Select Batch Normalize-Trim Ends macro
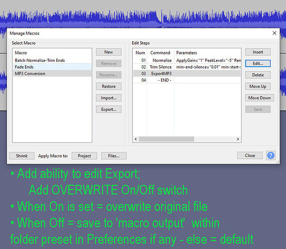 point(52,60)
